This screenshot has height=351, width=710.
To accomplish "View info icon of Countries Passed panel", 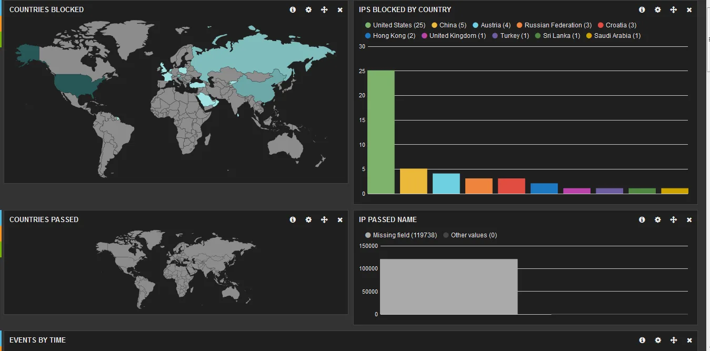I will click(293, 220).
